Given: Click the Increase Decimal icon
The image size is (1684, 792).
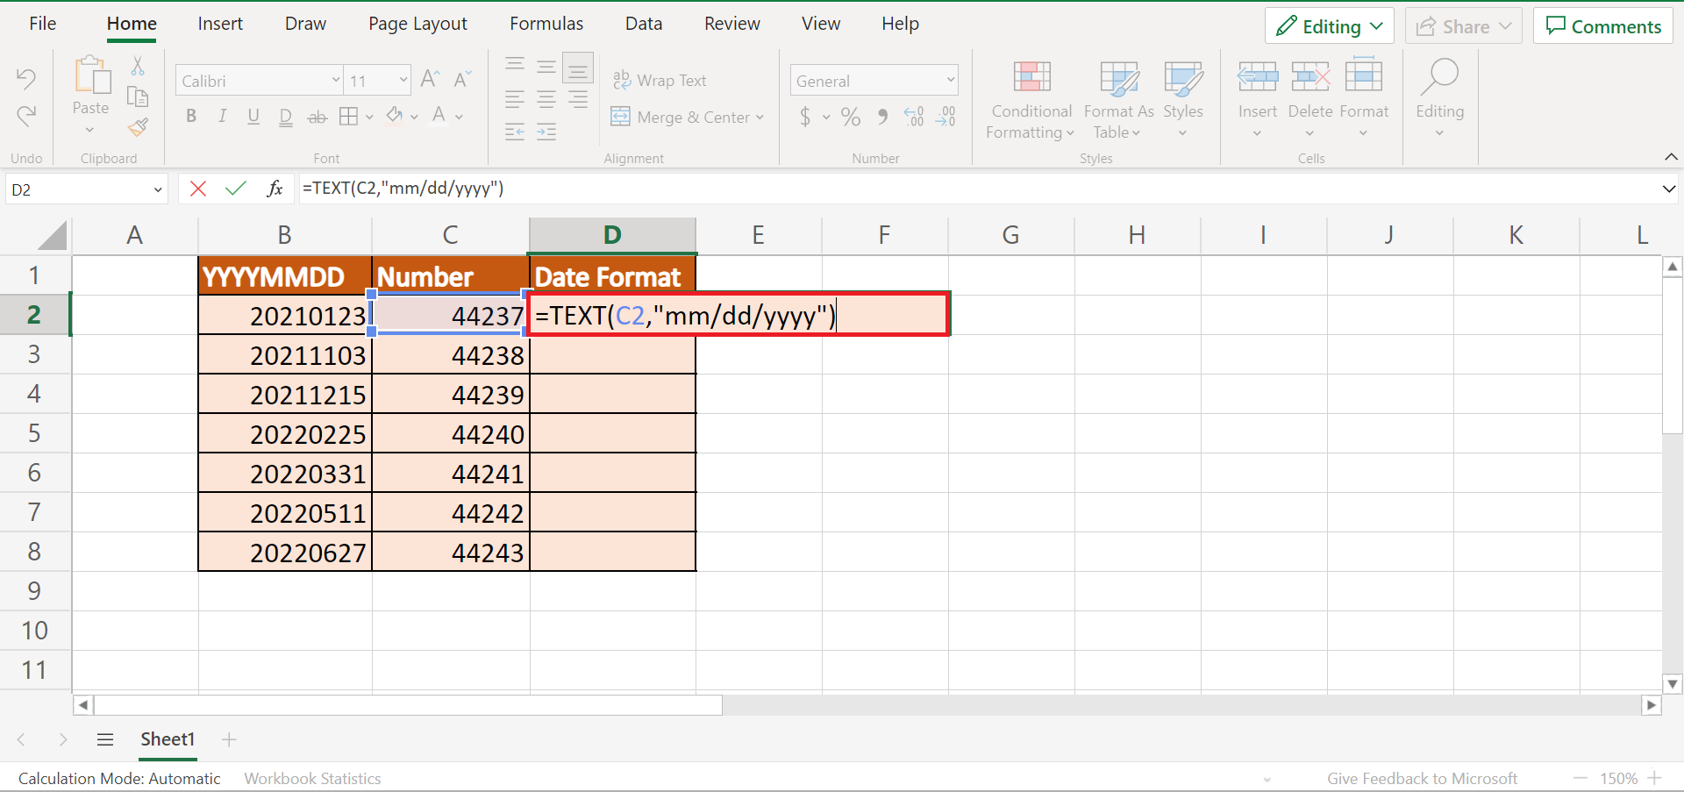Looking at the screenshot, I should (x=914, y=117).
